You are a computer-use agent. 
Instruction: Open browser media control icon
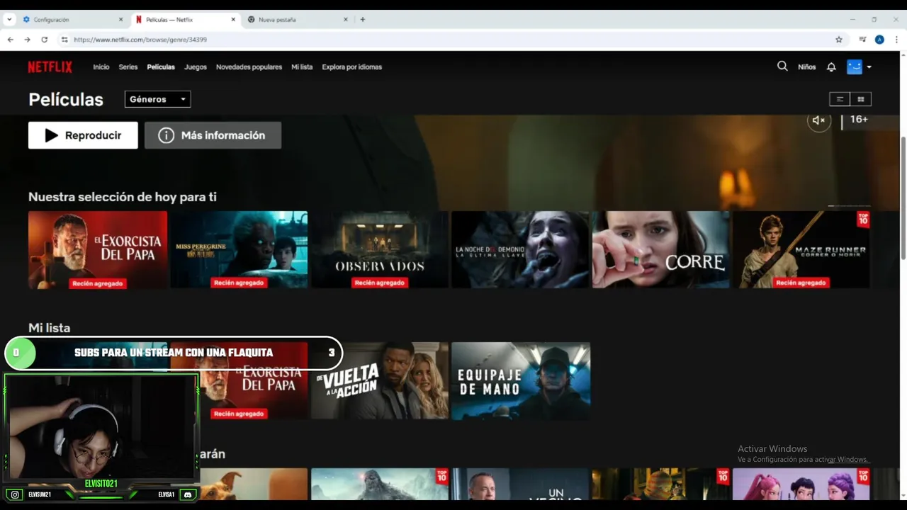click(x=862, y=40)
